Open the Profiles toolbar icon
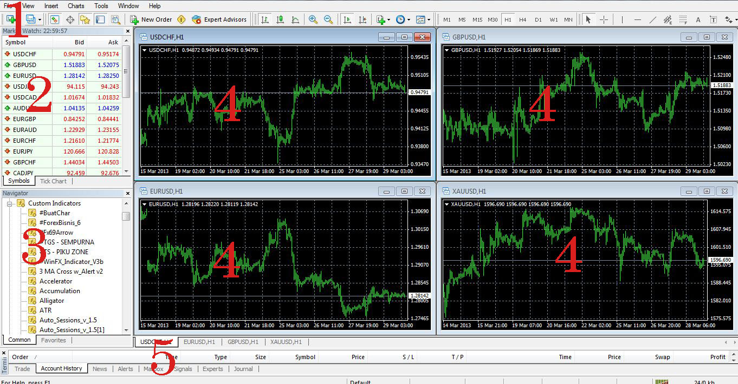This screenshot has height=384, width=738. (x=30, y=19)
